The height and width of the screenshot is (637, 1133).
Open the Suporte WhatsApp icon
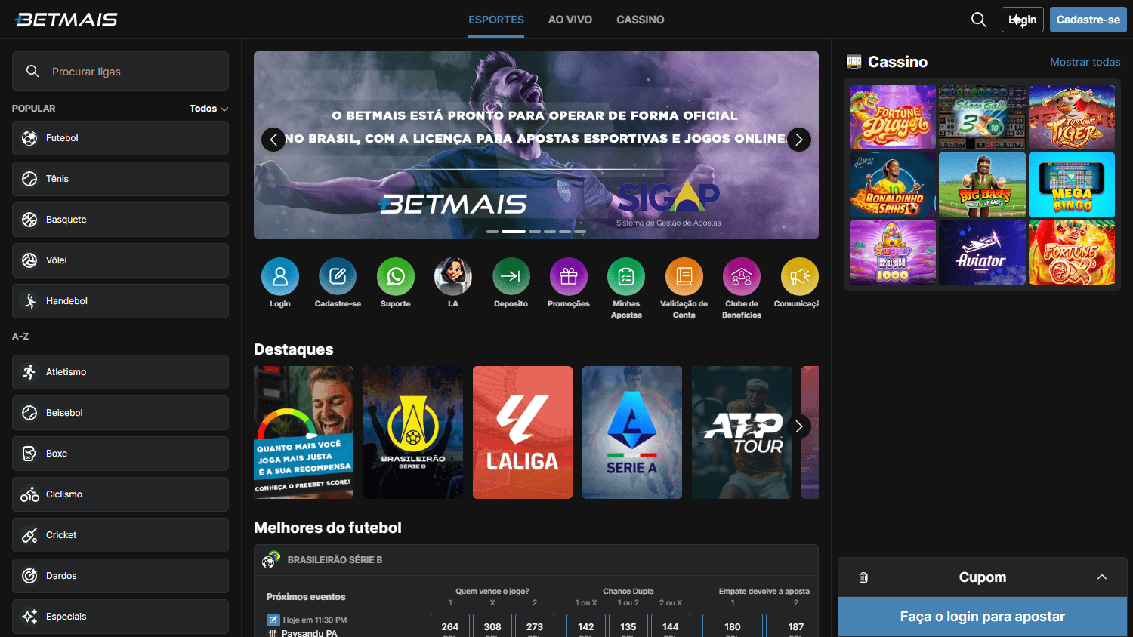point(396,276)
